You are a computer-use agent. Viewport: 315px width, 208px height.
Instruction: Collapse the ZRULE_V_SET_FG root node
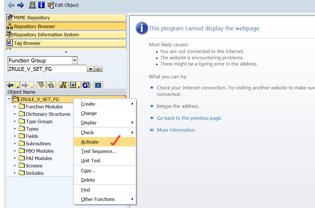pyautogui.click(x=9, y=99)
